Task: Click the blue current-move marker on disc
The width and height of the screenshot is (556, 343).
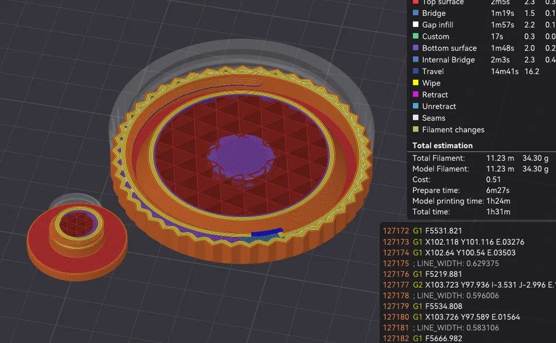Action: (267, 232)
